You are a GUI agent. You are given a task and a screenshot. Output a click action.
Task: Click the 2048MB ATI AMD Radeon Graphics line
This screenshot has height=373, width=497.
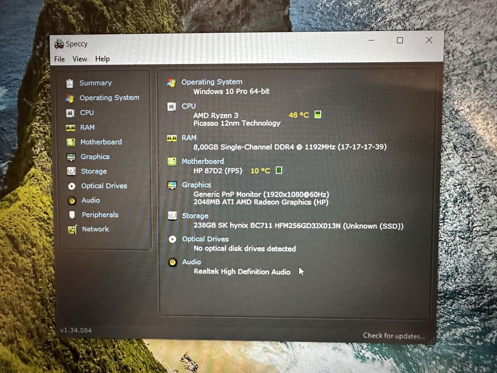(x=261, y=202)
